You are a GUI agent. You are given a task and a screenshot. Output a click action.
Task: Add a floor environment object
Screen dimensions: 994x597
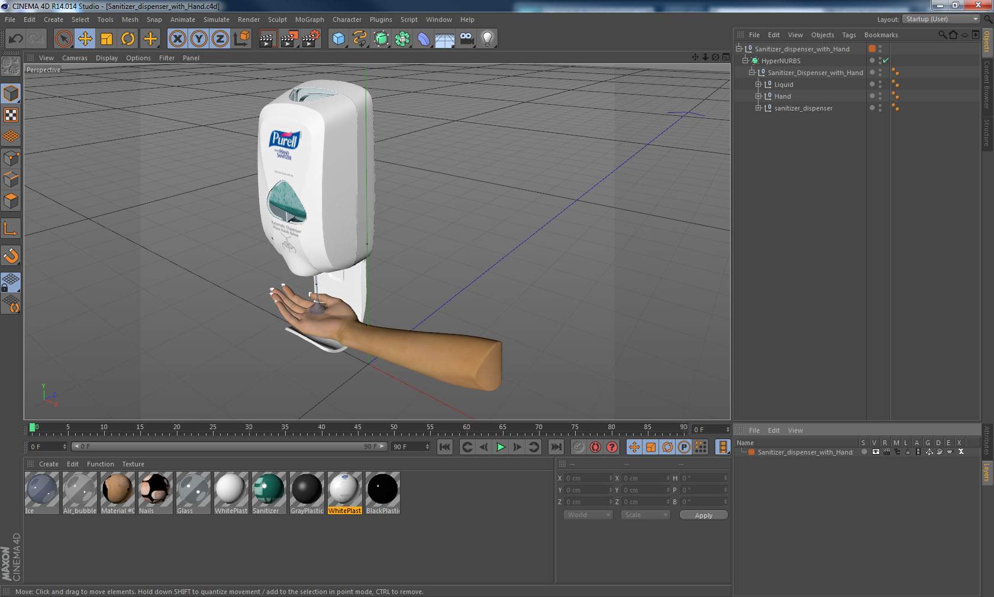pos(445,39)
